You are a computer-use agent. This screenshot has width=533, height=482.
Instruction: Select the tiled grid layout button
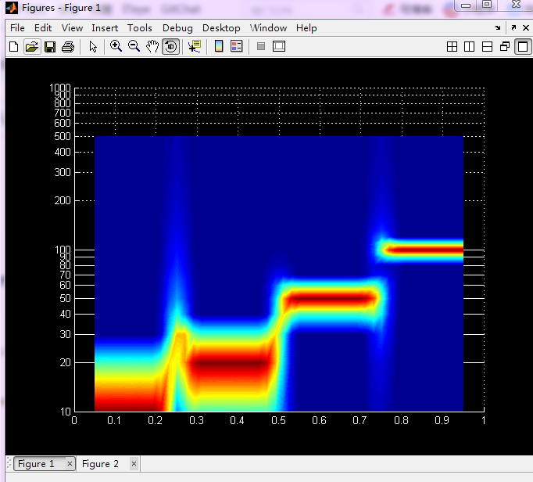click(452, 47)
